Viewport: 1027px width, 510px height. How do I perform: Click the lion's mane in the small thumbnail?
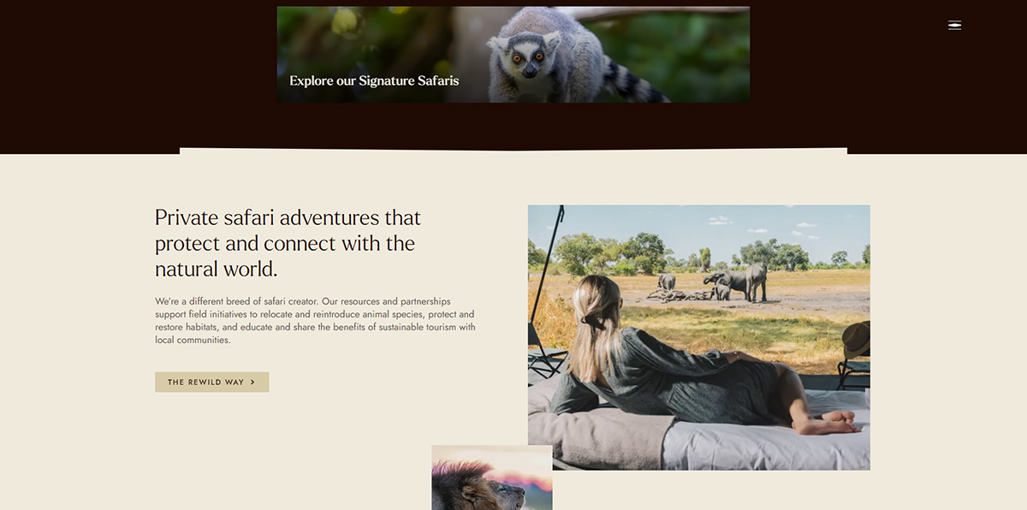click(462, 486)
